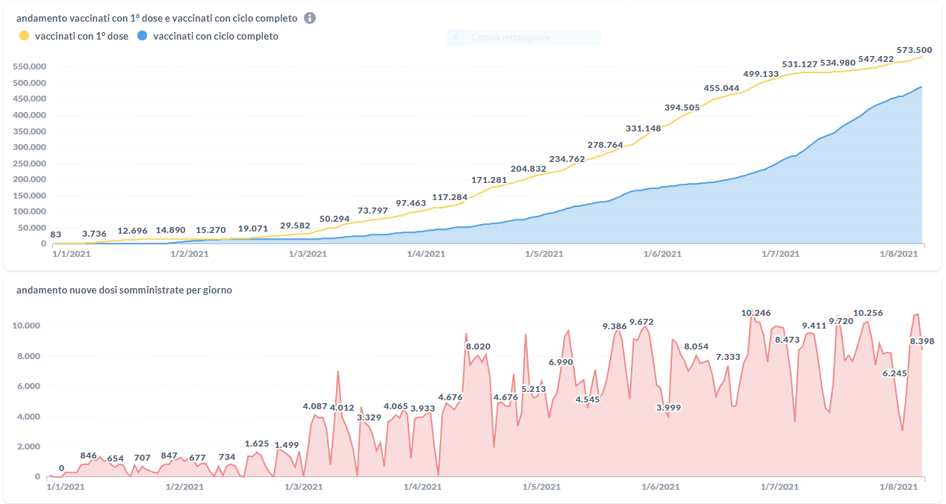Click 1/5/2021 on the vaccination chart axis

544,254
